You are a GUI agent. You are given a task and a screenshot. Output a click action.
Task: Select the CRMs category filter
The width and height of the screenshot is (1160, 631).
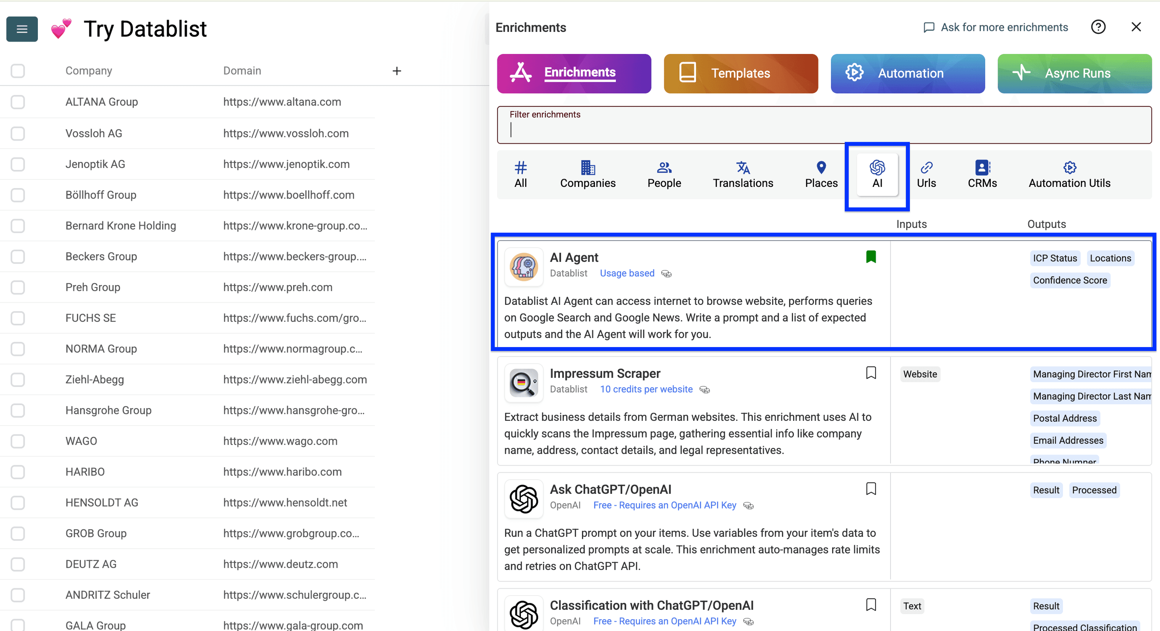pyautogui.click(x=982, y=175)
